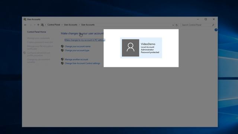This screenshot has width=238, height=134.
Task: Click Manage another account
Action: pyautogui.click(x=76, y=60)
